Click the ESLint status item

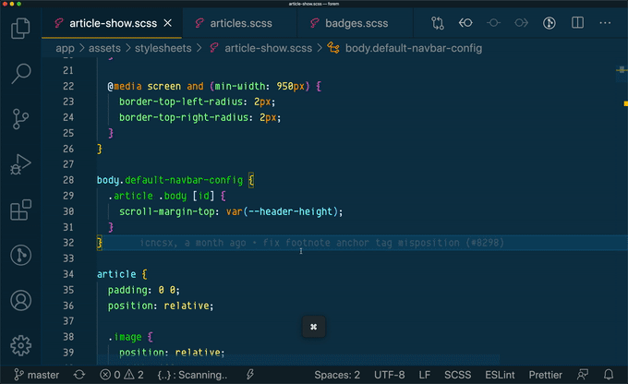[x=500, y=375]
